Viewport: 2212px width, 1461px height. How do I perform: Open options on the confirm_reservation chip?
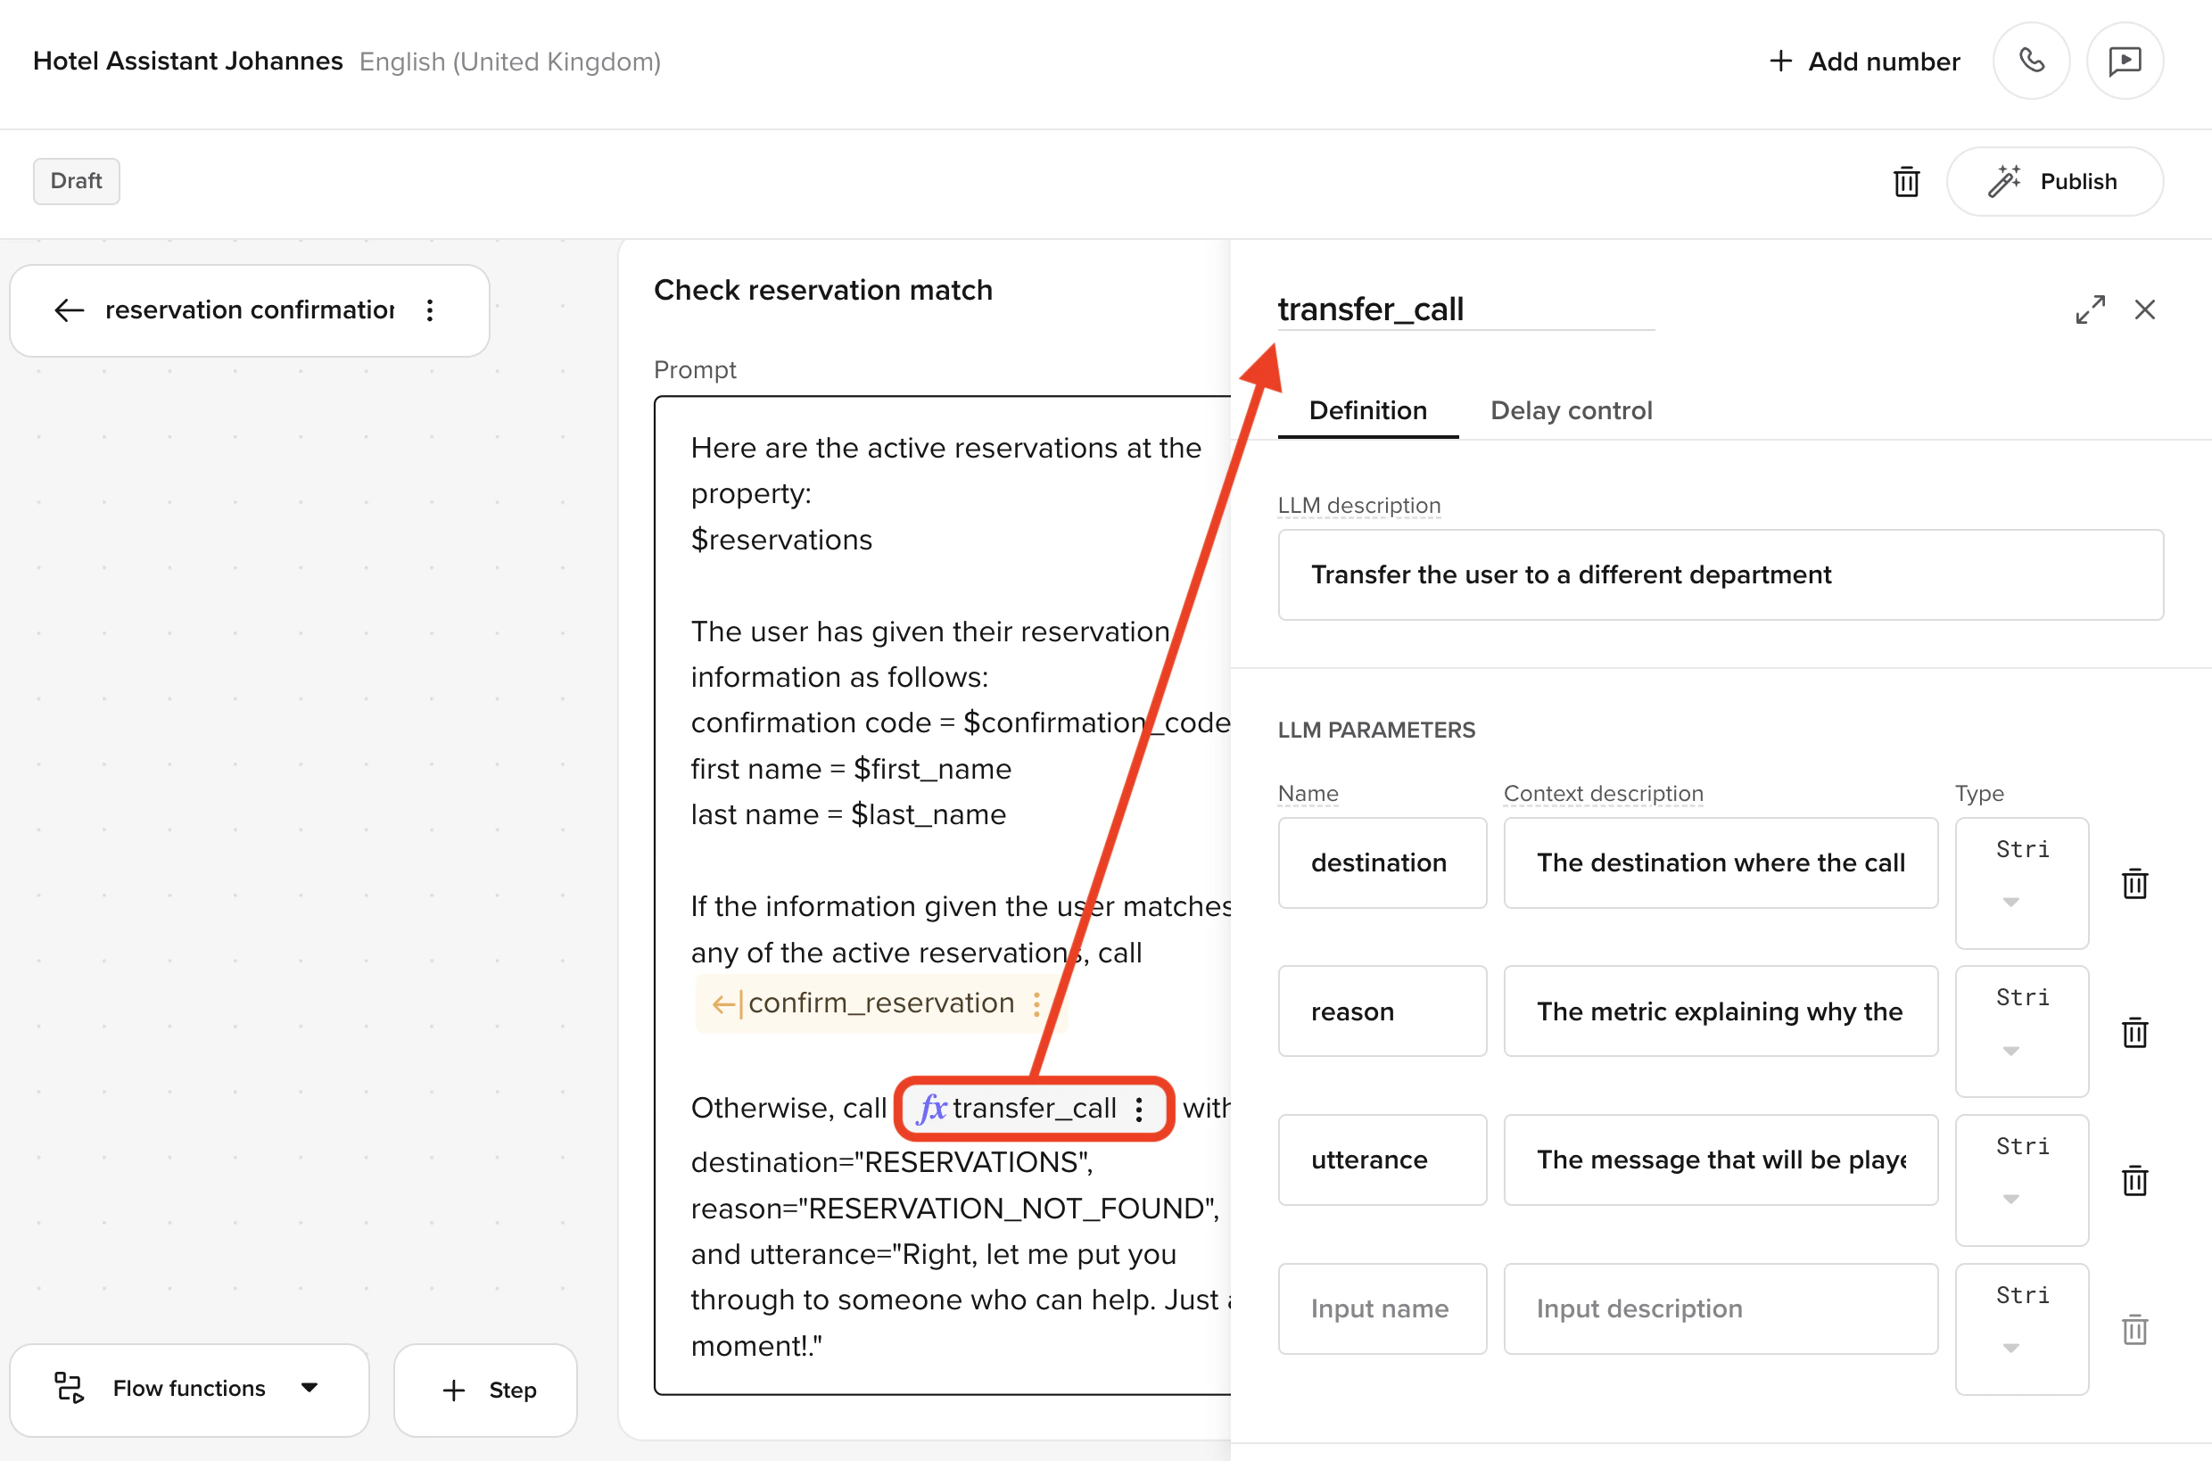coord(1037,1003)
